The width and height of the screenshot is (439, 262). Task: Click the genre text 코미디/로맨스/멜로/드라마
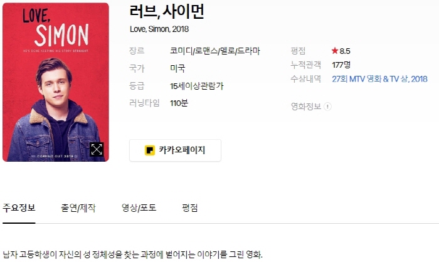pos(215,51)
